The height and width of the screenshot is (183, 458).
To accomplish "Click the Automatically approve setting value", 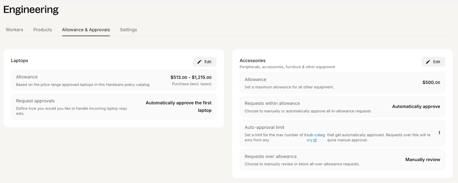I will coord(416,106).
